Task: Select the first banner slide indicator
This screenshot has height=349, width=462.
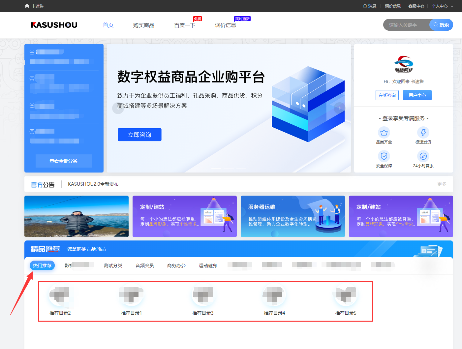Action: (x=216, y=168)
